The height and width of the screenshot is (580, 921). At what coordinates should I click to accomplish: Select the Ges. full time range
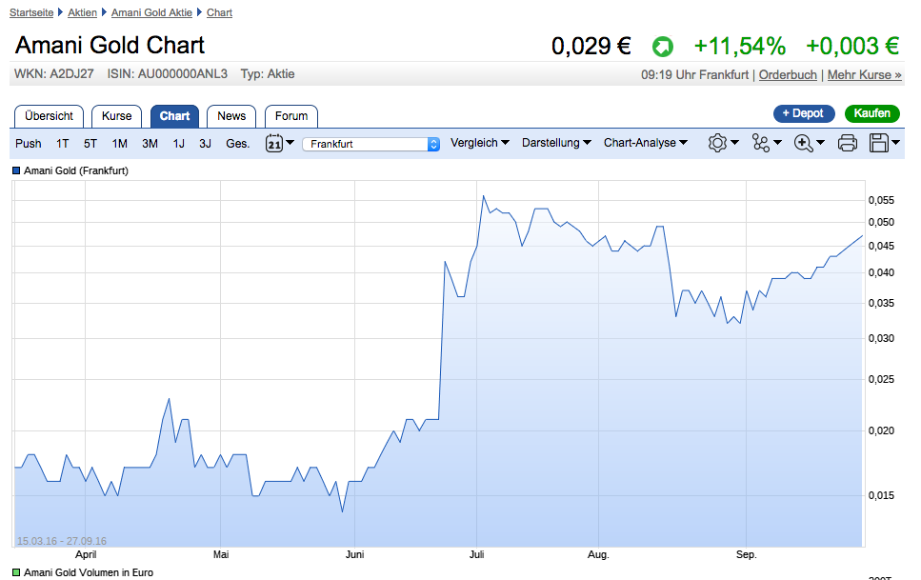(x=238, y=144)
